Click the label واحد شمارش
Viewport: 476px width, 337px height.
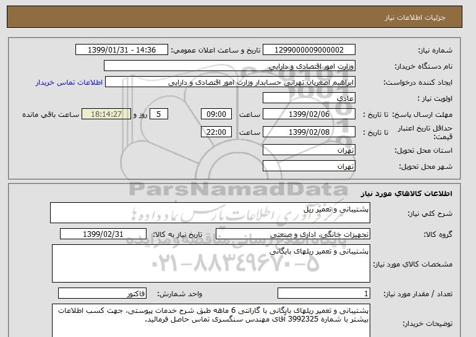179,294
